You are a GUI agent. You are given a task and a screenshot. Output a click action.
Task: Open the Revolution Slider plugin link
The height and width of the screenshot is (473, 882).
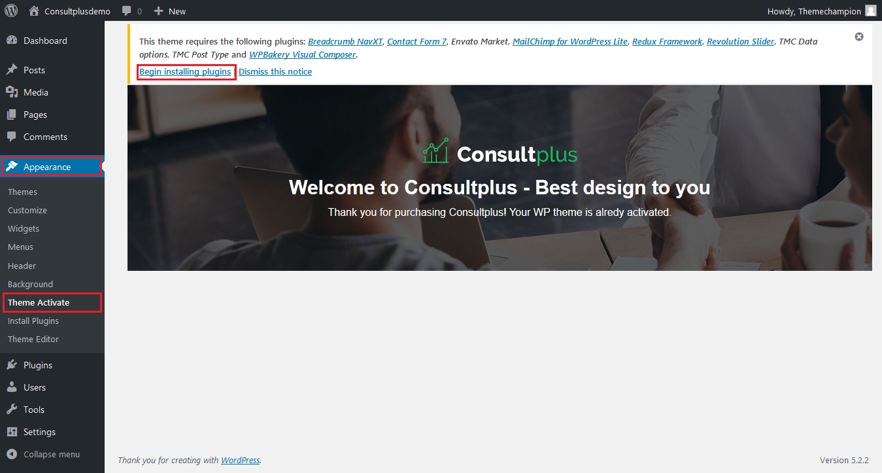click(740, 41)
